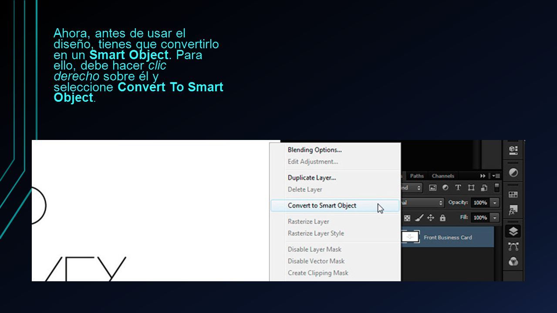Open the Layers panel flyout menu
Image resolution: width=557 pixels, height=313 pixels.
coord(496,176)
